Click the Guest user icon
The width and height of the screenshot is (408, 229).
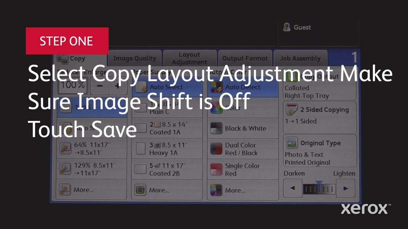pyautogui.click(x=287, y=27)
